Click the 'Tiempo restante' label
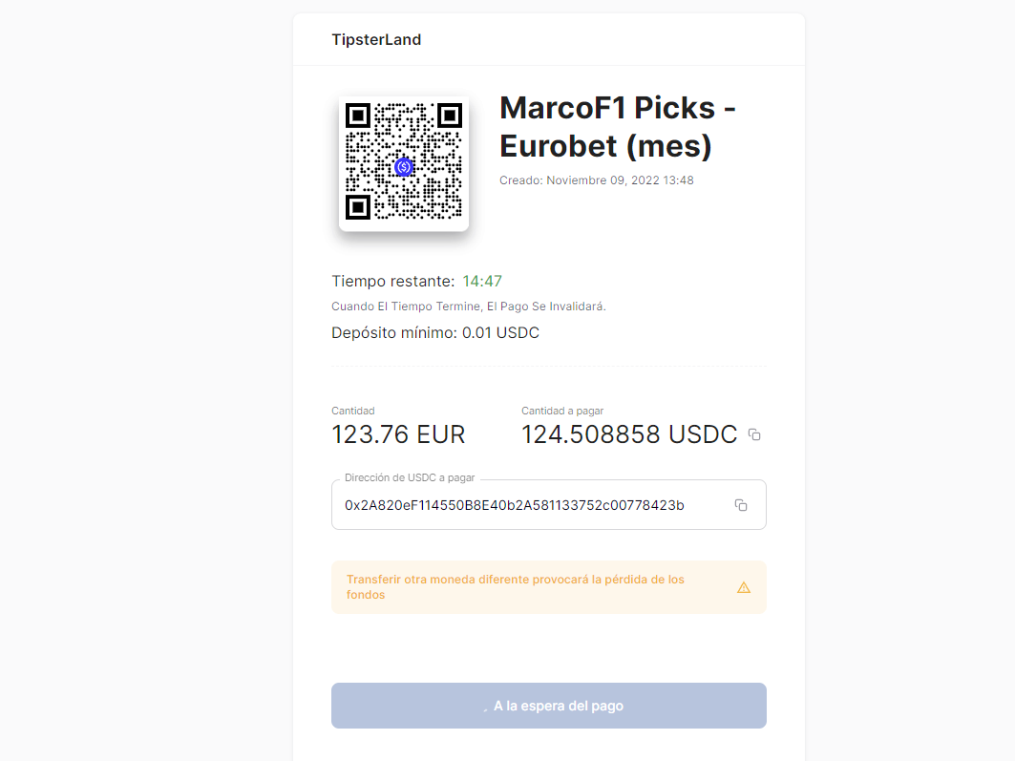1015x761 pixels. click(393, 281)
